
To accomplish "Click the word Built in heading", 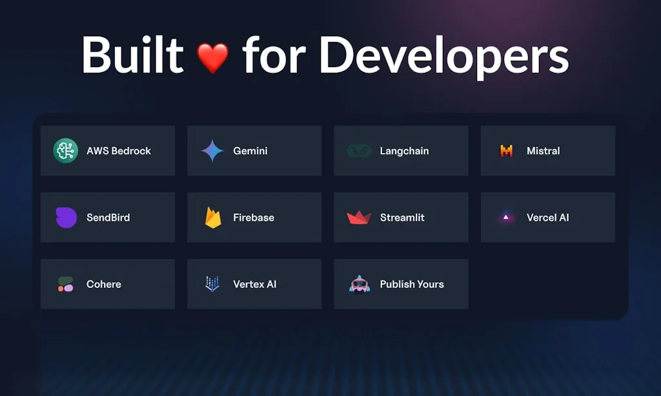I will (x=132, y=55).
